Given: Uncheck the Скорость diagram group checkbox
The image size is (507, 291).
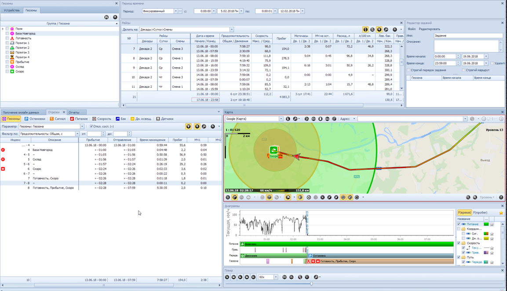Looking at the screenshot, I should 459,243.
